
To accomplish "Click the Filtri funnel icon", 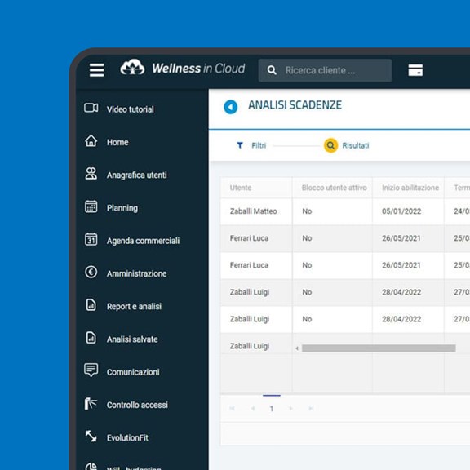I will coord(240,145).
